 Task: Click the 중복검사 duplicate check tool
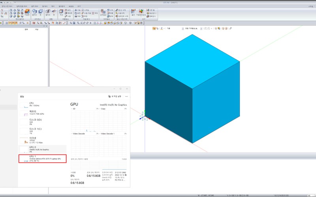click(151, 16)
